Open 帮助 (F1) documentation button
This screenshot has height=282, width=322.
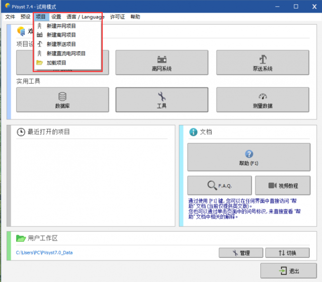249,157
